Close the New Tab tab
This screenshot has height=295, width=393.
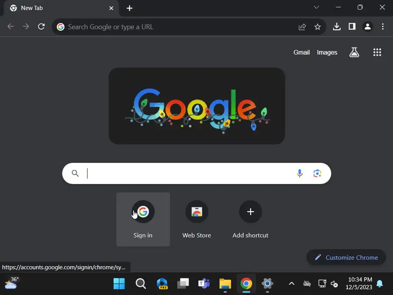111,8
